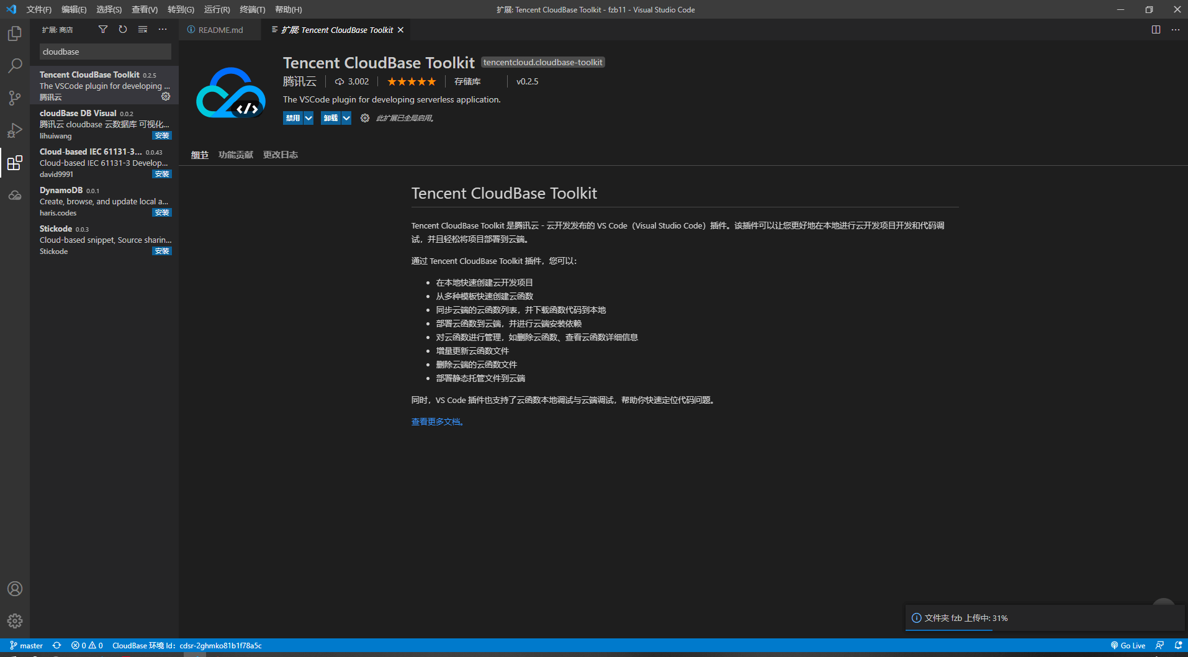Open the 选择(S) menu

tap(109, 9)
